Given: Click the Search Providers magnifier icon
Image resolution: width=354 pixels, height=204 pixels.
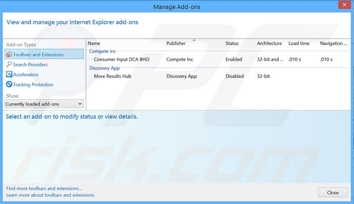Looking at the screenshot, I should pyautogui.click(x=9, y=64).
